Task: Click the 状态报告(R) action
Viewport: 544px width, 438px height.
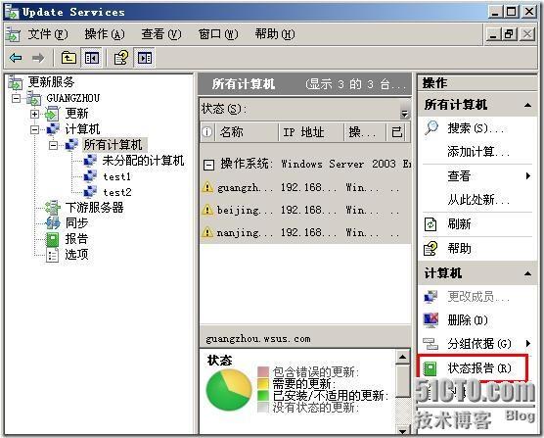Action: 479,367
